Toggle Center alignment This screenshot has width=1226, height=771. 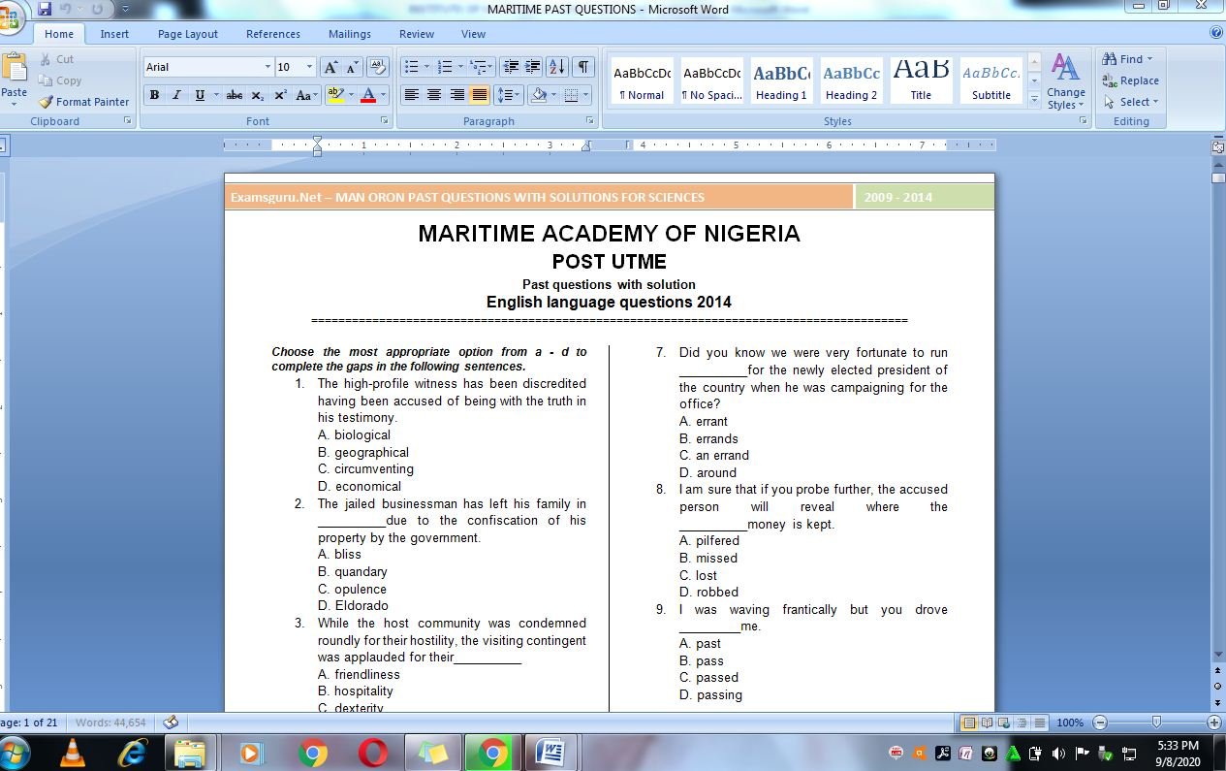(x=434, y=95)
